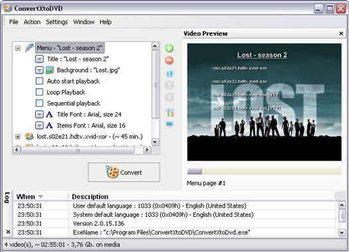
Task: Click the preview position slider handle
Action: 195,171
